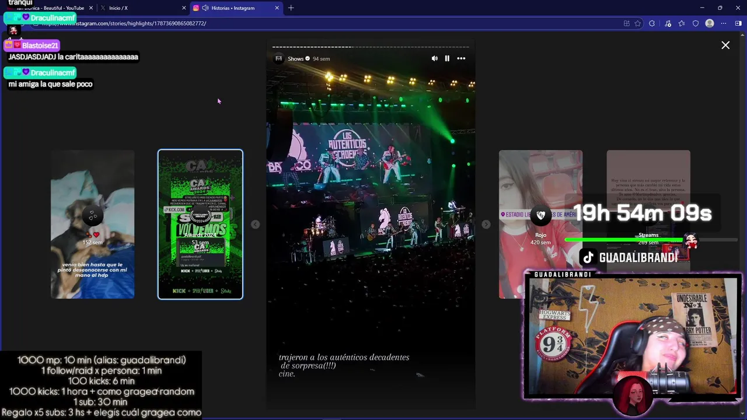Click the verified badge next to Shows

(x=308, y=59)
